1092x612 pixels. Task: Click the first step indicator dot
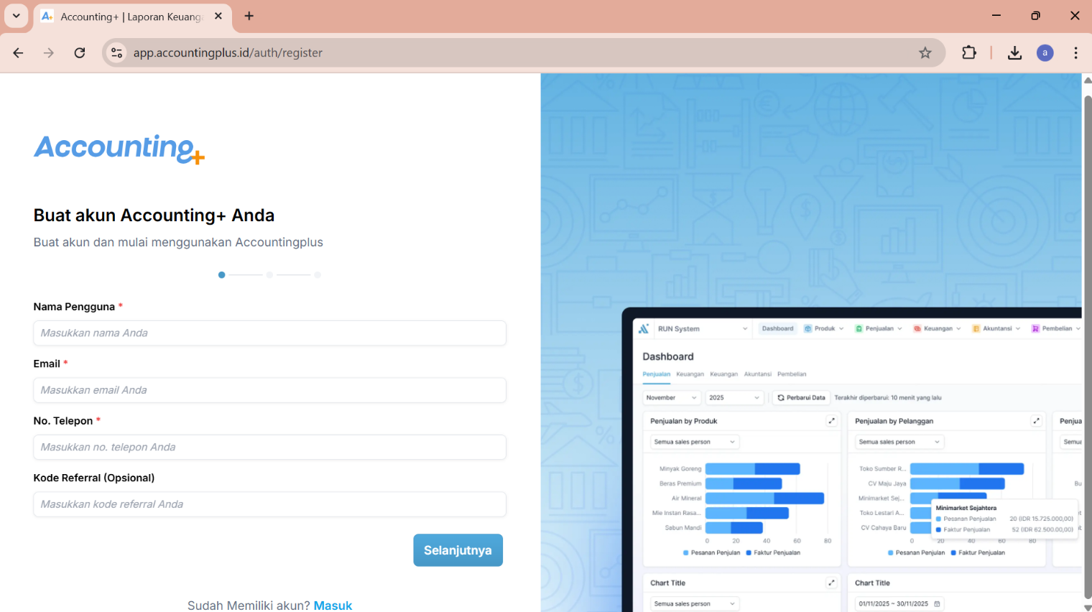[x=221, y=275]
